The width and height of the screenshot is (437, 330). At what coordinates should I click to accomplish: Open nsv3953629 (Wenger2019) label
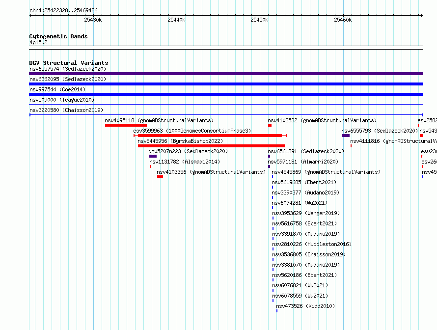coord(306,213)
